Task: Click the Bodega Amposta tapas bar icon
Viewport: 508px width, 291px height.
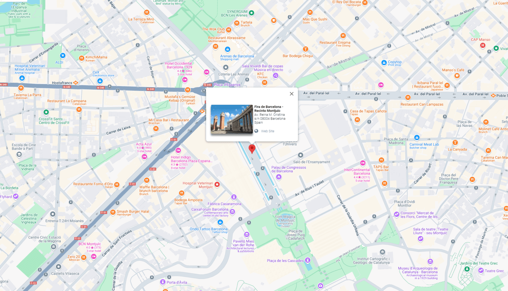Action: [182, 193]
